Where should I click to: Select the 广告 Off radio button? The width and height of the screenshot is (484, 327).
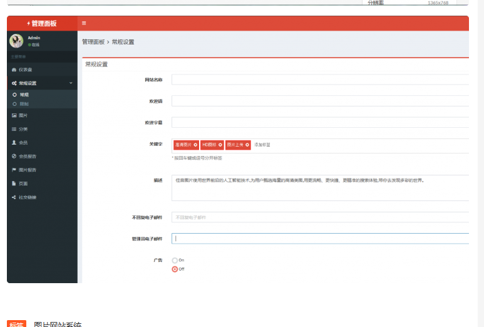pos(175,269)
